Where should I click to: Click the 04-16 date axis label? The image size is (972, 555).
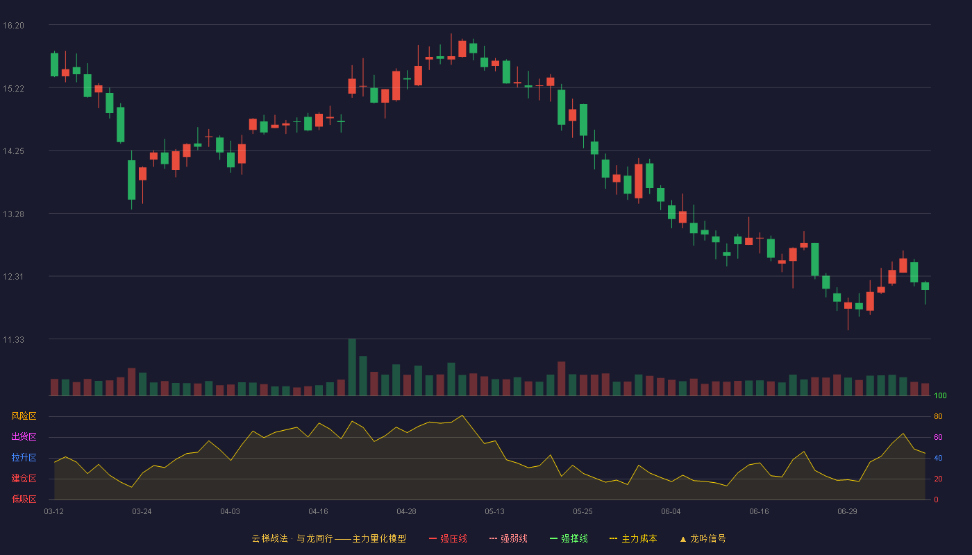pos(318,511)
